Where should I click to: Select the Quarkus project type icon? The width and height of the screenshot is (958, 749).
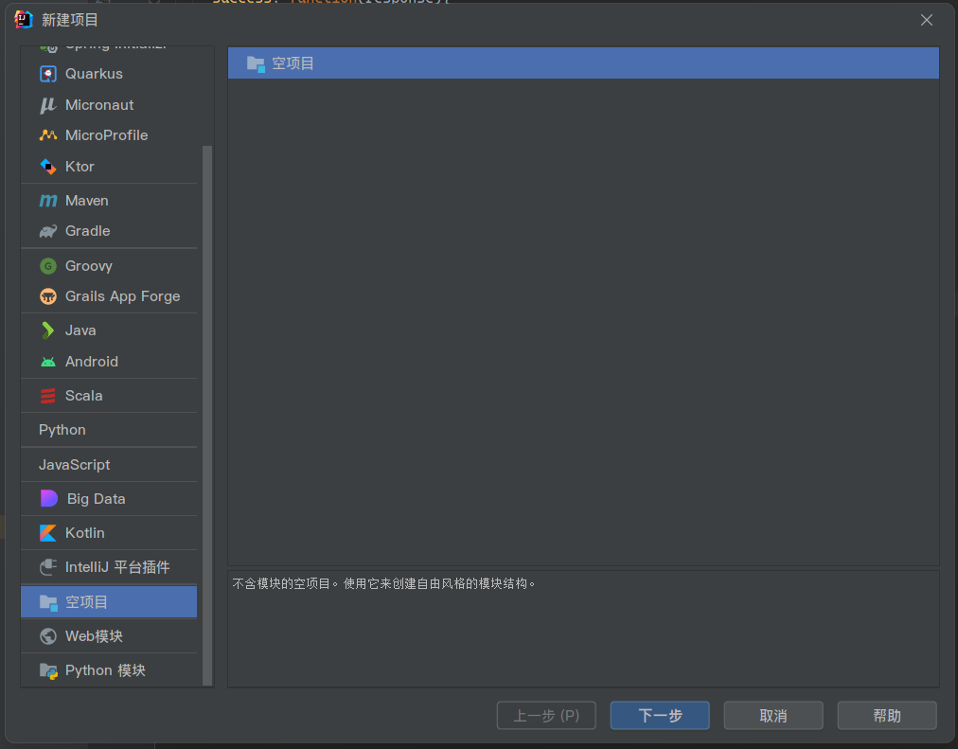(48, 74)
